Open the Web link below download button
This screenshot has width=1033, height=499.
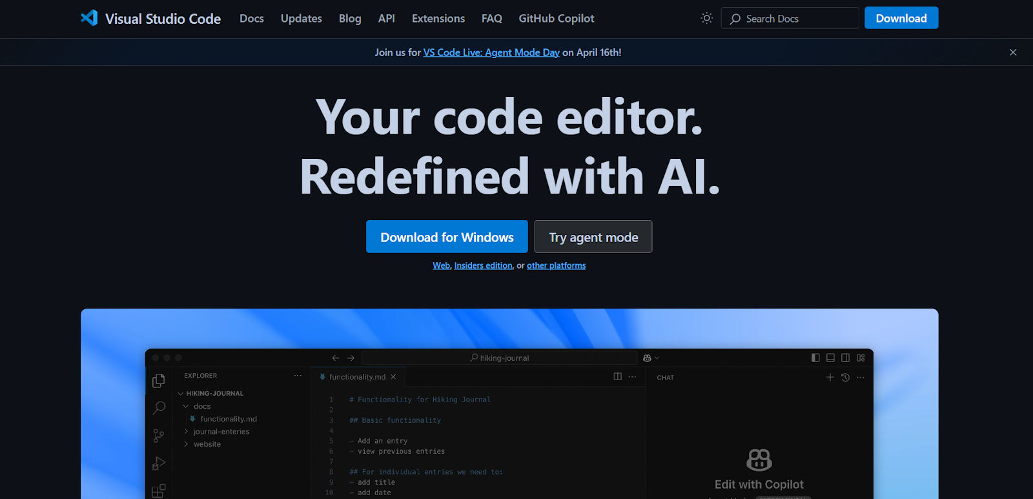coord(442,265)
